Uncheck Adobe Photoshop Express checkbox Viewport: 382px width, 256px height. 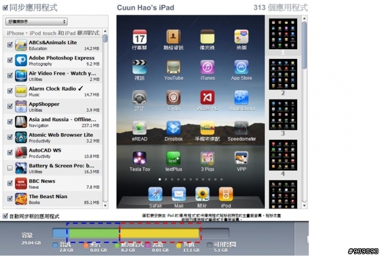(x=10, y=60)
